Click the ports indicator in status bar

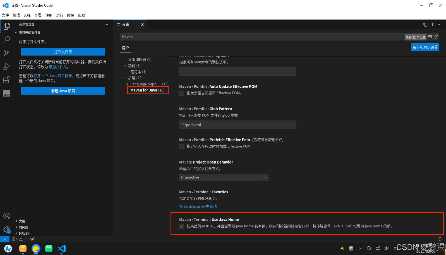pos(33,239)
